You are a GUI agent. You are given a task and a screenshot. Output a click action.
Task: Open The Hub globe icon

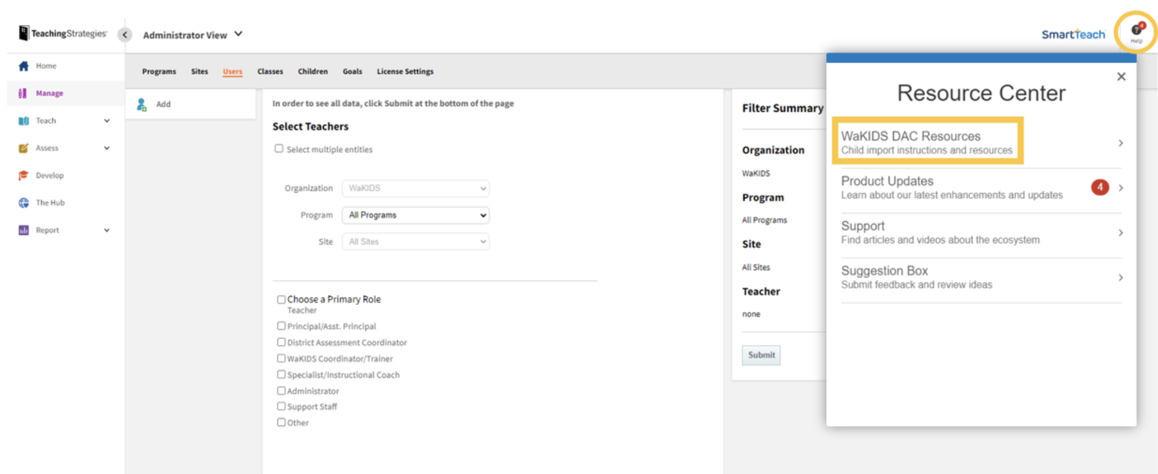[x=23, y=203]
